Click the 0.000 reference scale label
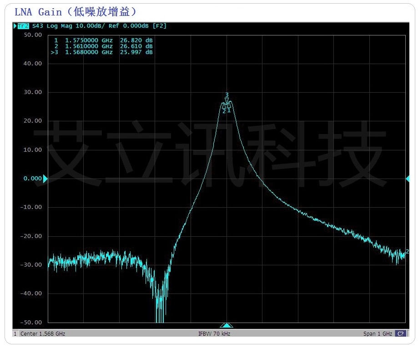This screenshot has height=348, width=418. 33,179
